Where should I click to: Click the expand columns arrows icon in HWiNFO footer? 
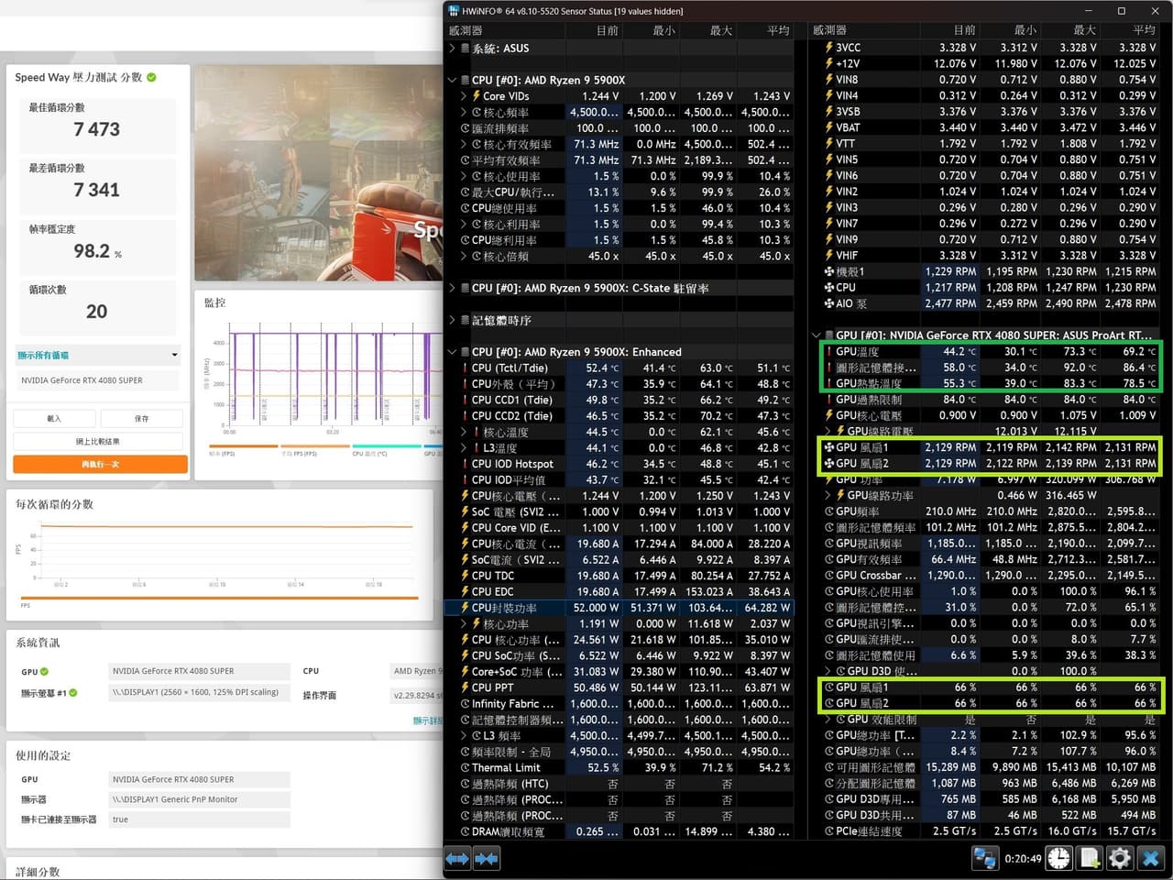coord(457,859)
